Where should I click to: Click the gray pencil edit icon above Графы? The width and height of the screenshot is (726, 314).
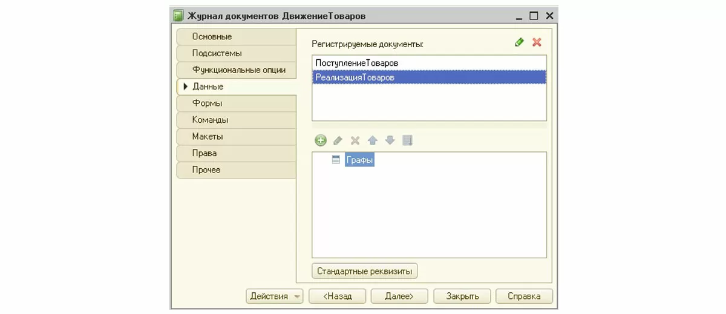(x=338, y=140)
